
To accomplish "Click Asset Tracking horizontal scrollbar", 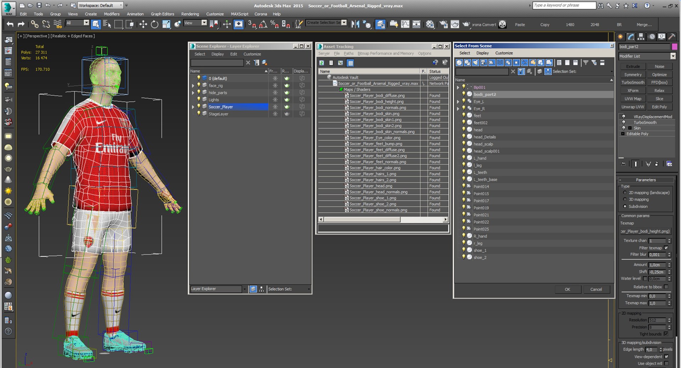I will pyautogui.click(x=383, y=219).
